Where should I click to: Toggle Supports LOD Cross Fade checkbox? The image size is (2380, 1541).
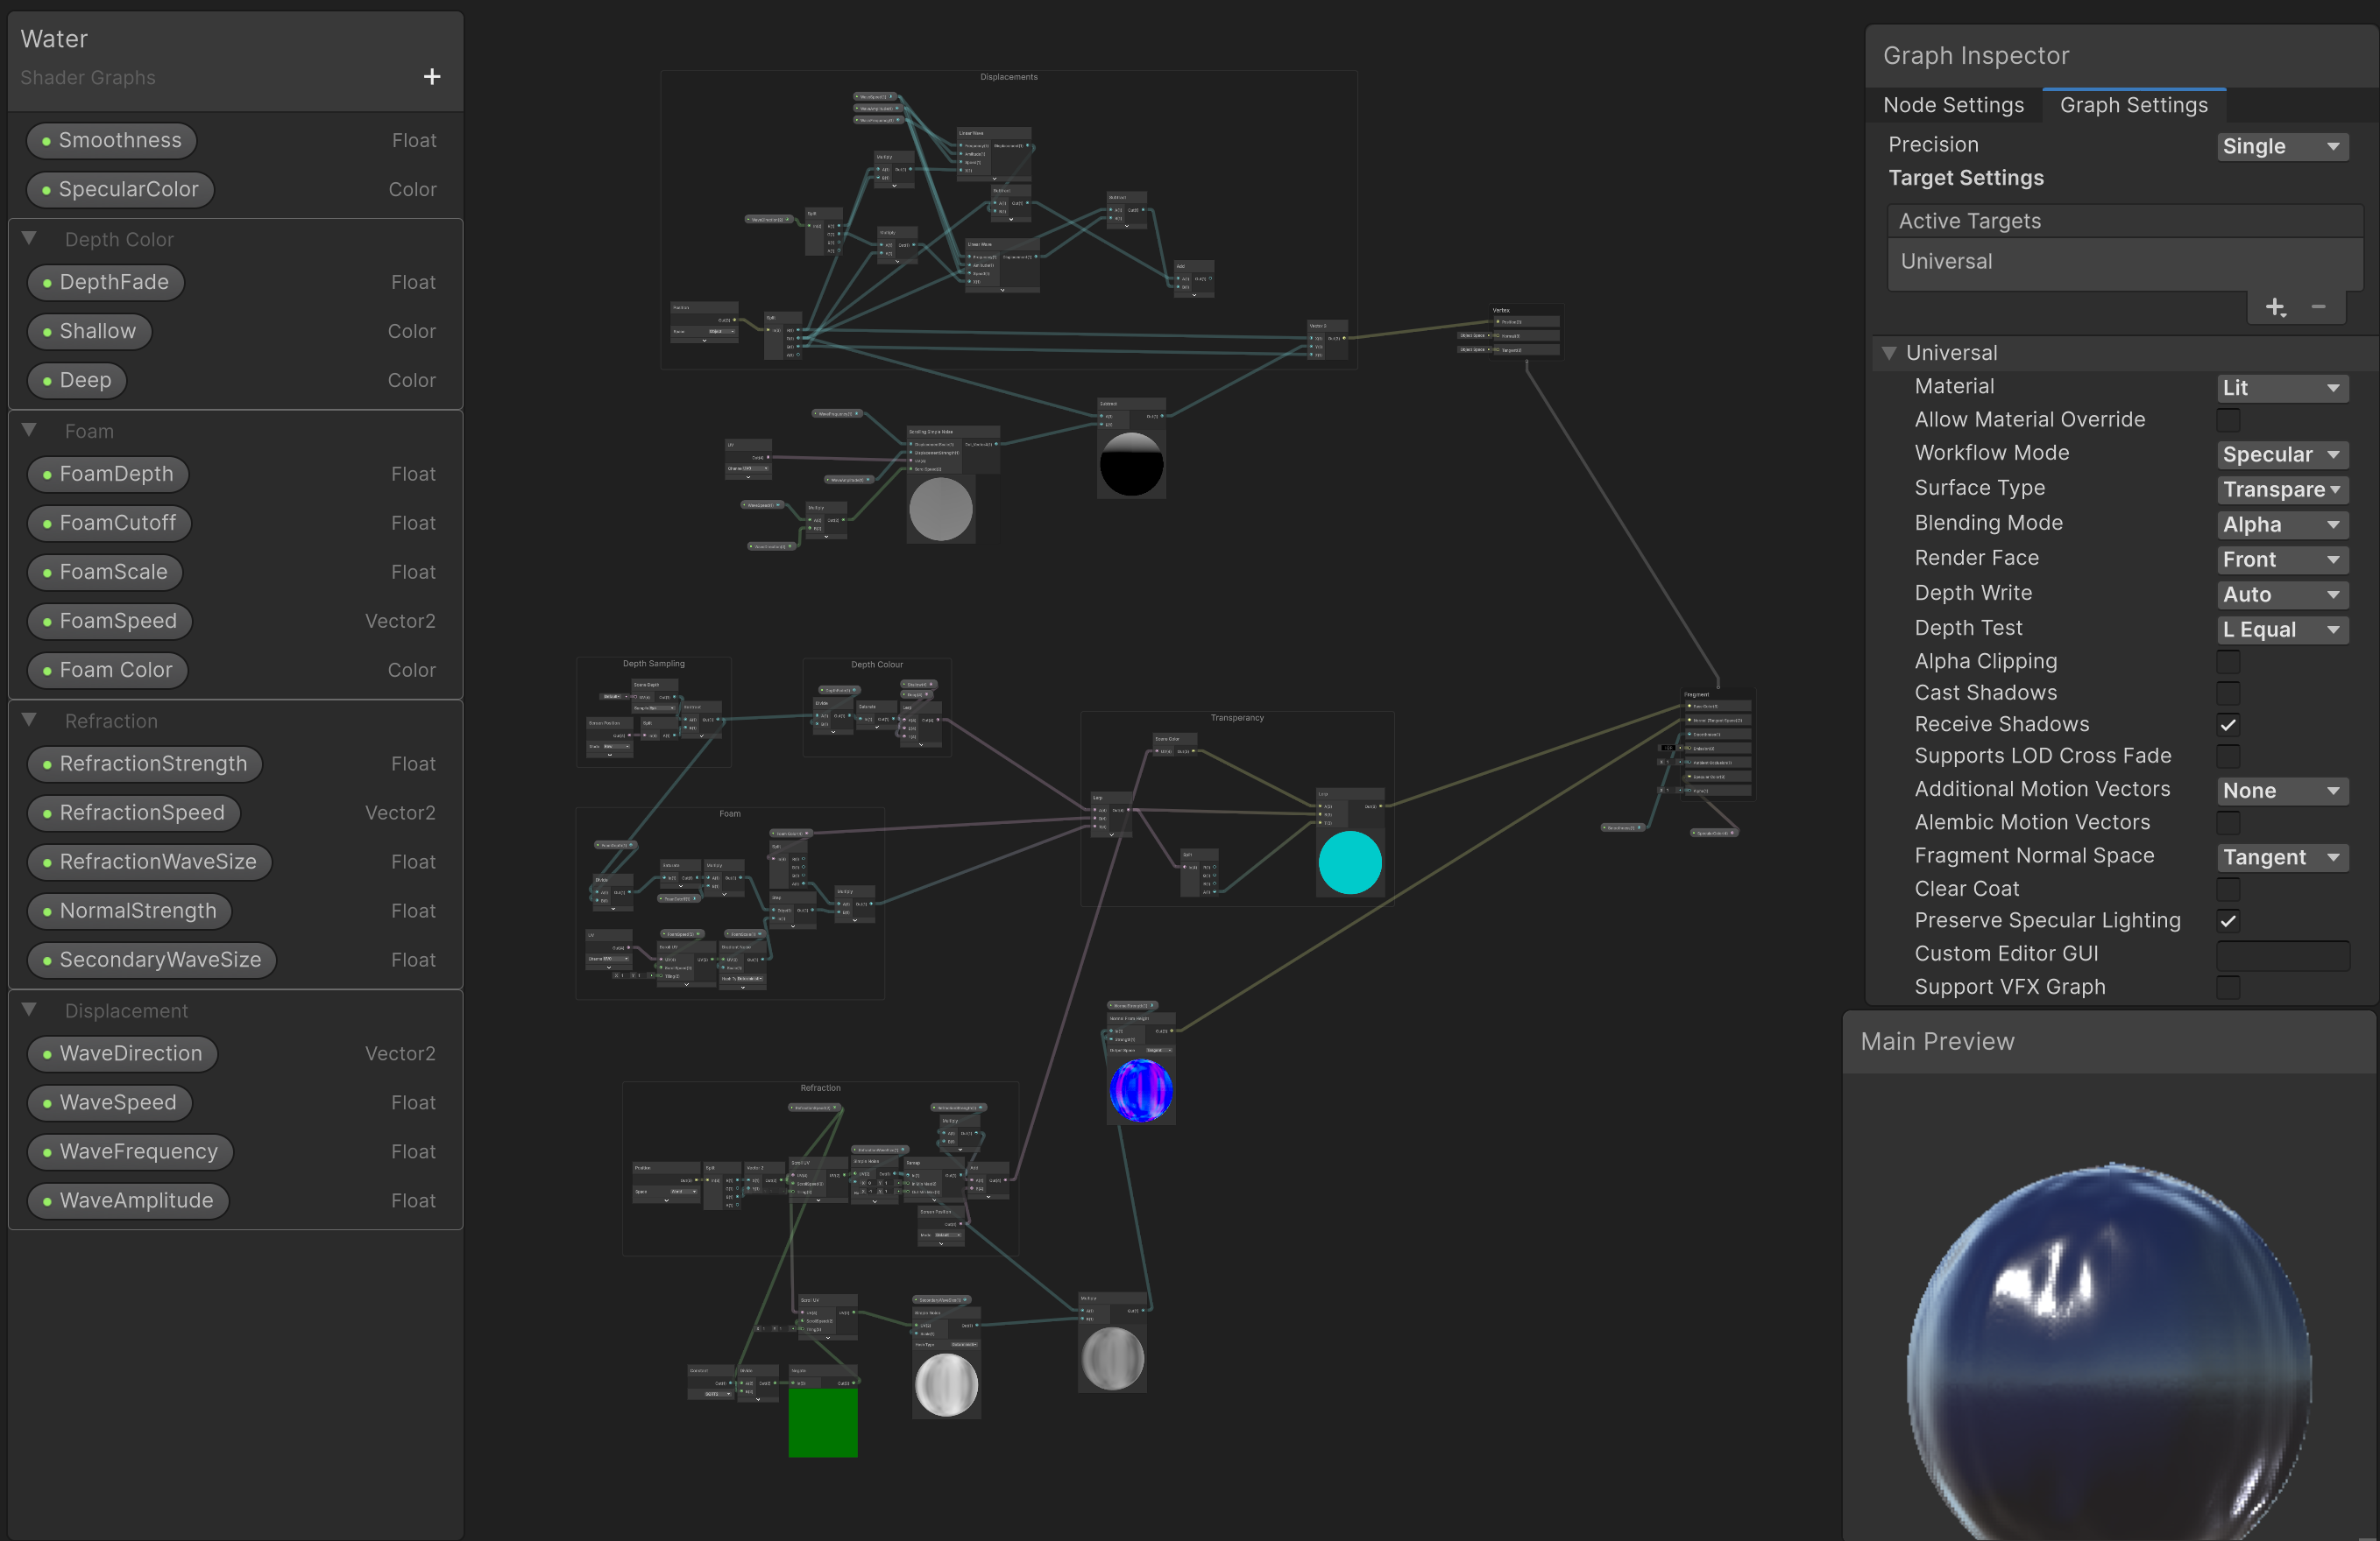pos(2228,756)
